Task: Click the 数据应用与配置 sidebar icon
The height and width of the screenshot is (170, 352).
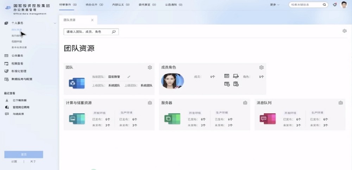Action: 6,79
